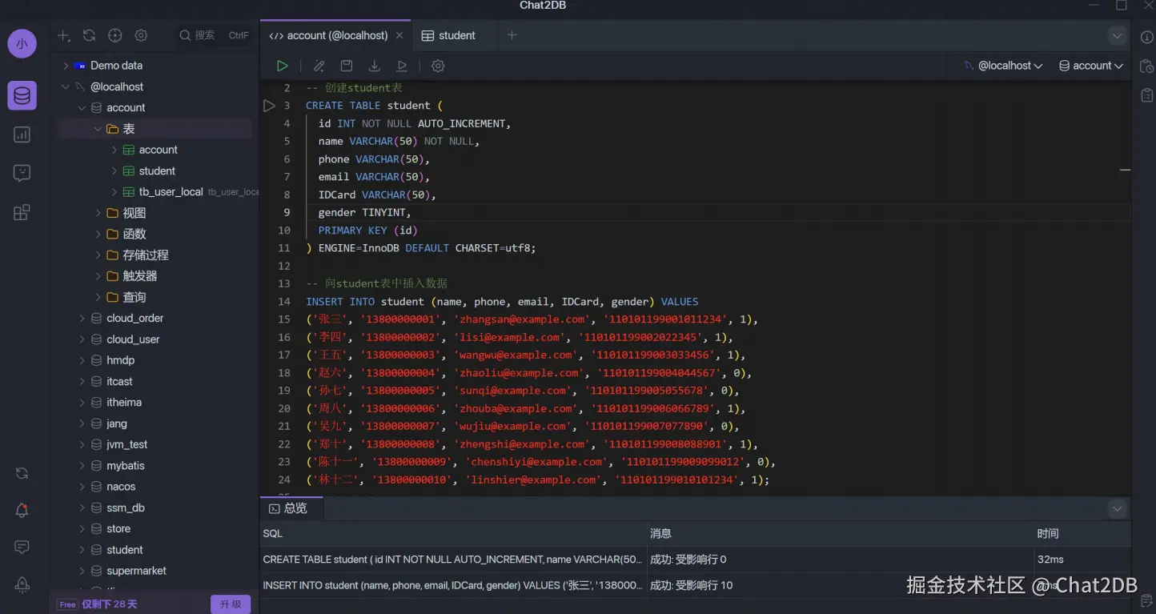
Task: Click the 升级 upgrade button
Action: click(231, 604)
